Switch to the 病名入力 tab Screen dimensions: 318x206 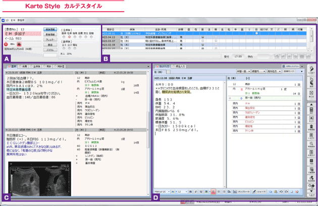coord(180,66)
